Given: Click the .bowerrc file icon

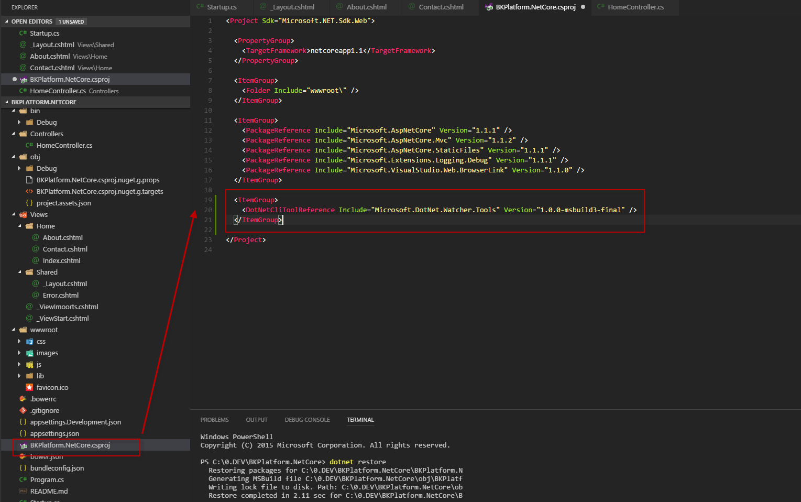Looking at the screenshot, I should click(x=23, y=399).
